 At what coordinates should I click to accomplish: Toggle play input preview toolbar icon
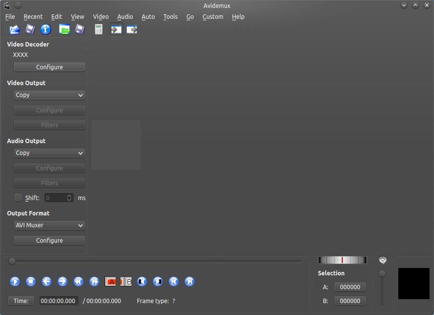pos(116,29)
